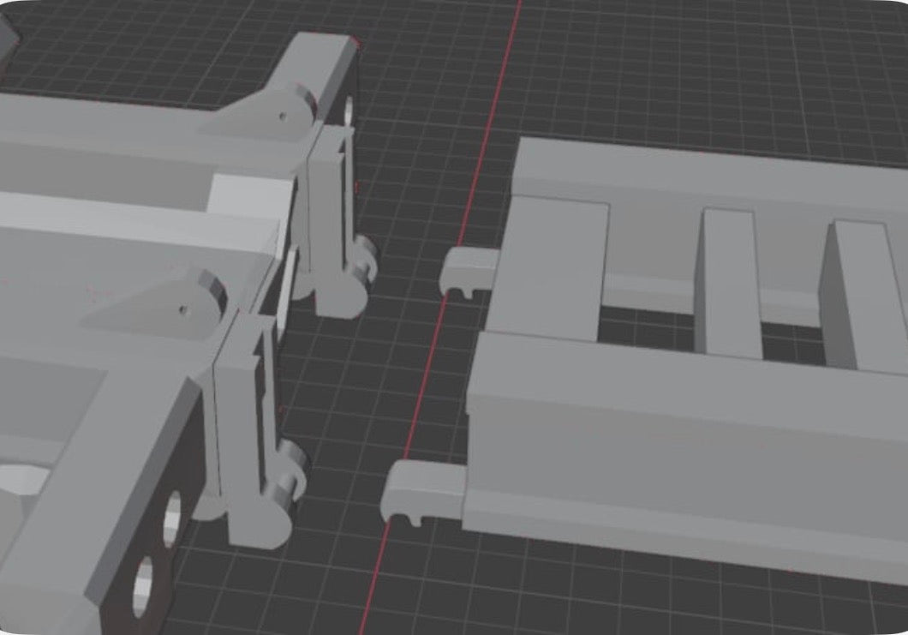Click the upper hinge pin on left model
The image size is (908, 635).
(x=364, y=258)
